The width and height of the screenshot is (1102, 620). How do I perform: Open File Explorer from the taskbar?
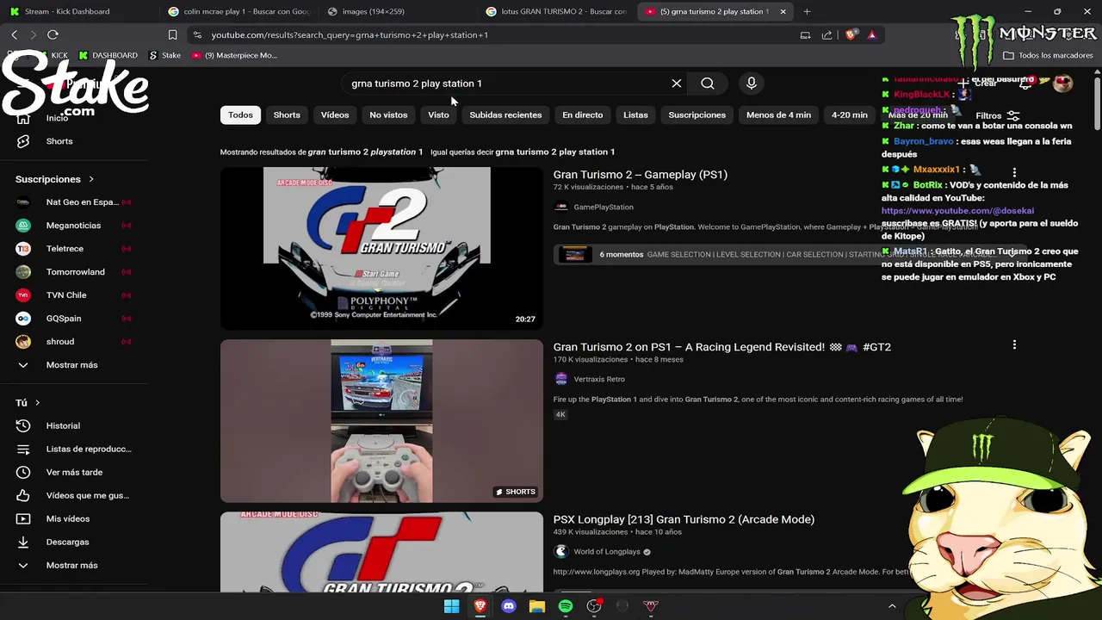tap(537, 606)
